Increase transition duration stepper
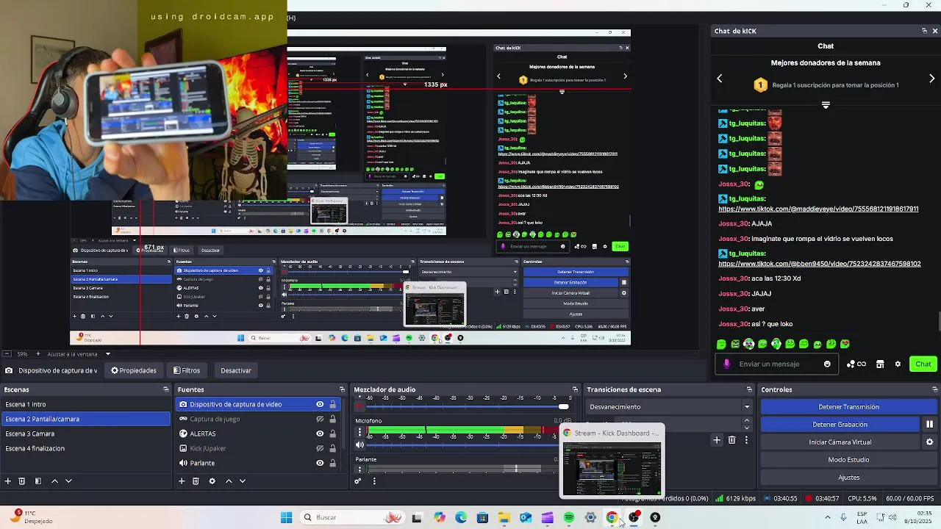Image resolution: width=941 pixels, height=529 pixels. pyautogui.click(x=747, y=421)
